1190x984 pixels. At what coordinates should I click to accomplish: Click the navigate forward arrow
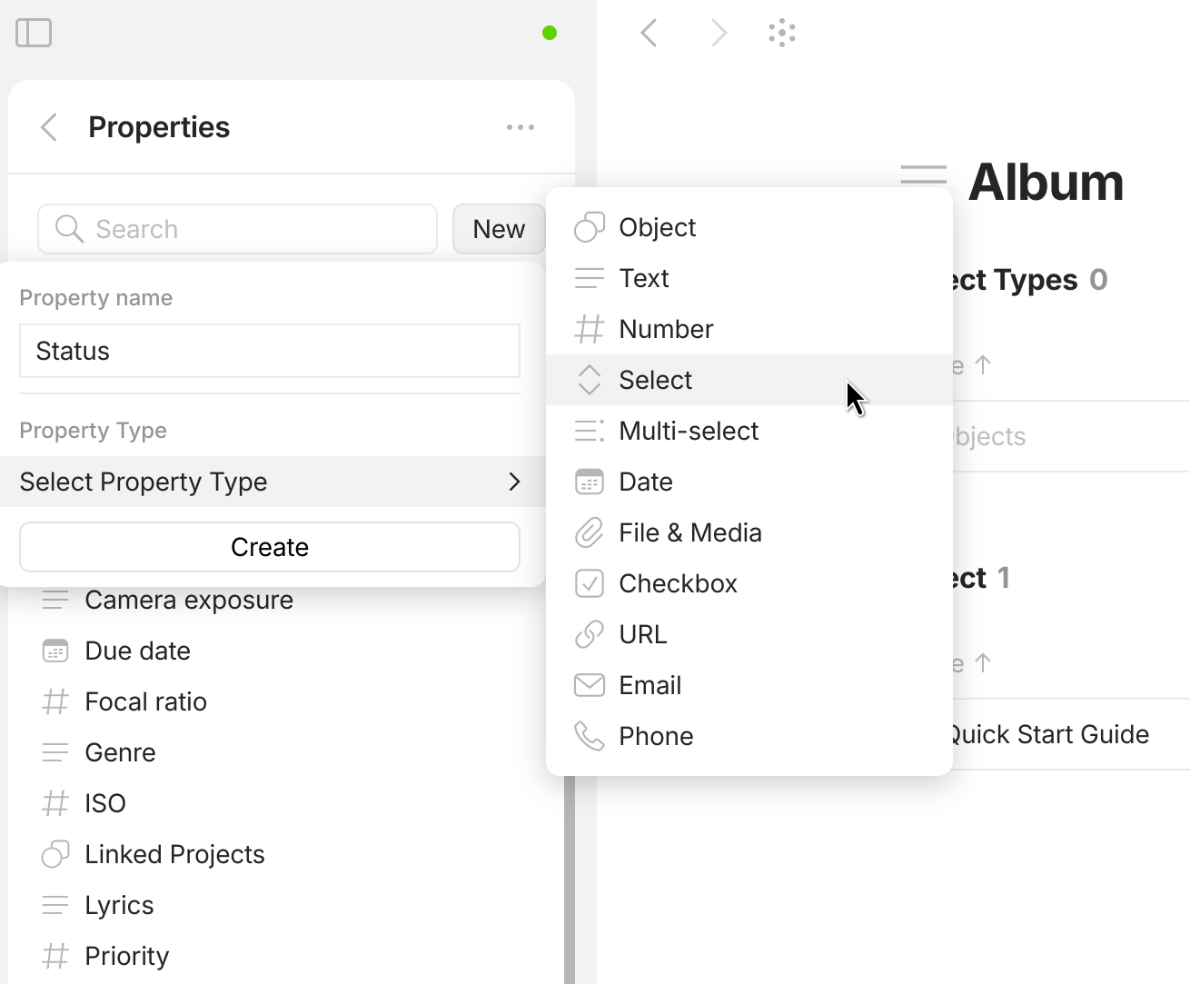click(719, 34)
